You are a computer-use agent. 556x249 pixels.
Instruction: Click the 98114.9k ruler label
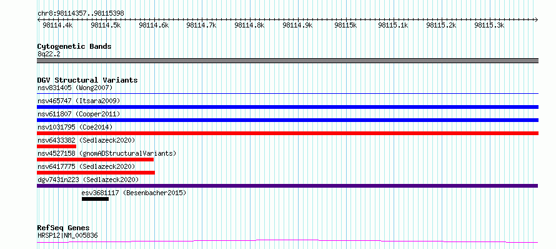(297, 25)
